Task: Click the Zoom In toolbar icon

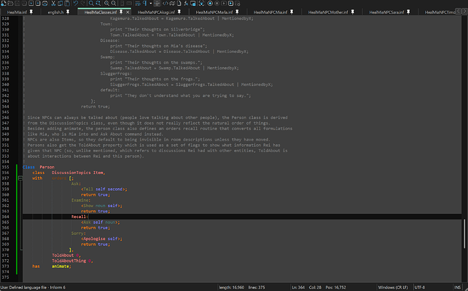Action: click(107, 3)
